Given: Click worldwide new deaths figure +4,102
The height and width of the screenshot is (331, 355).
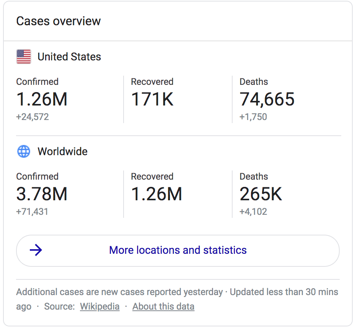Looking at the screenshot, I should click(253, 212).
